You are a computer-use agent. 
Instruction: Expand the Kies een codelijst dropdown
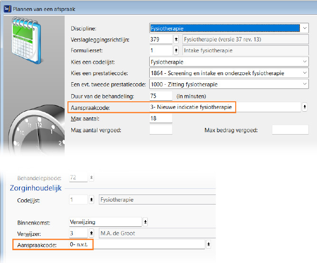tap(304, 62)
